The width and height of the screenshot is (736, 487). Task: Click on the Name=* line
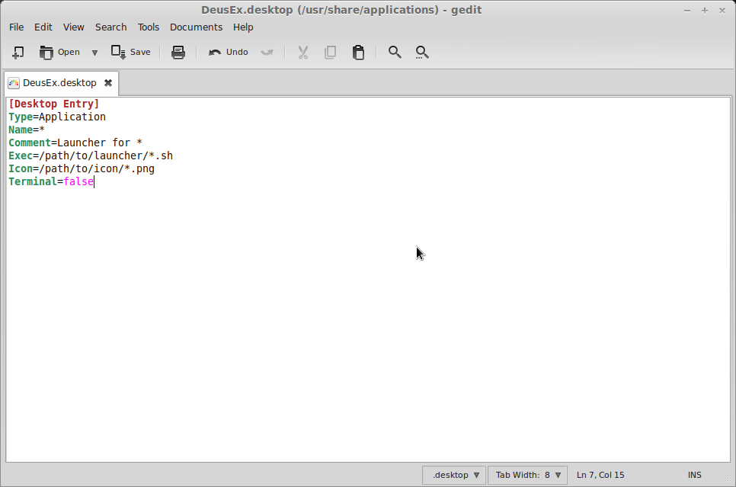(x=27, y=130)
